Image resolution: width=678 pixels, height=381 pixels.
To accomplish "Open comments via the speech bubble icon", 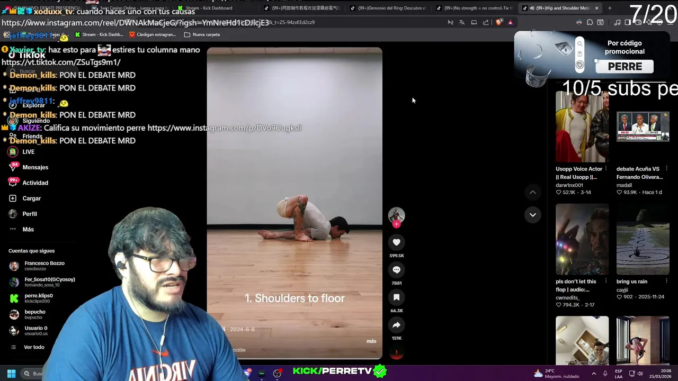I will 396,270.
